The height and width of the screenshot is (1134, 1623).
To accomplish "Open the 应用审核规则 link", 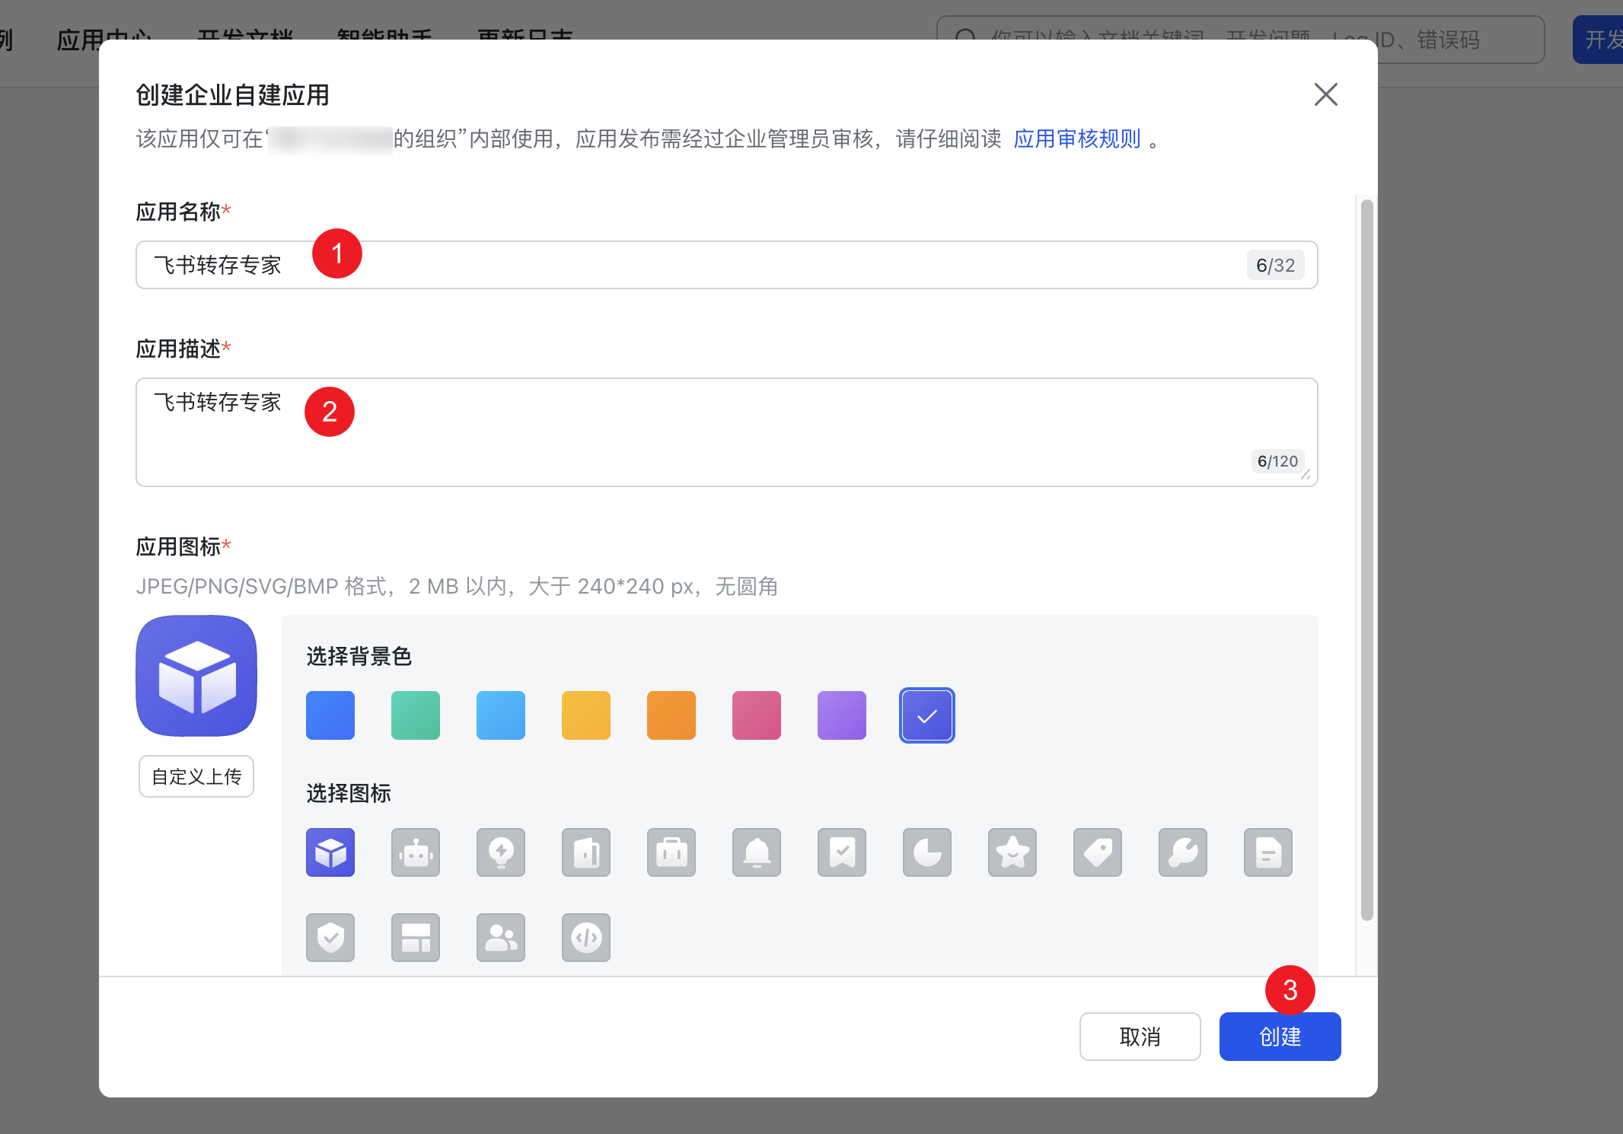I will point(1077,139).
